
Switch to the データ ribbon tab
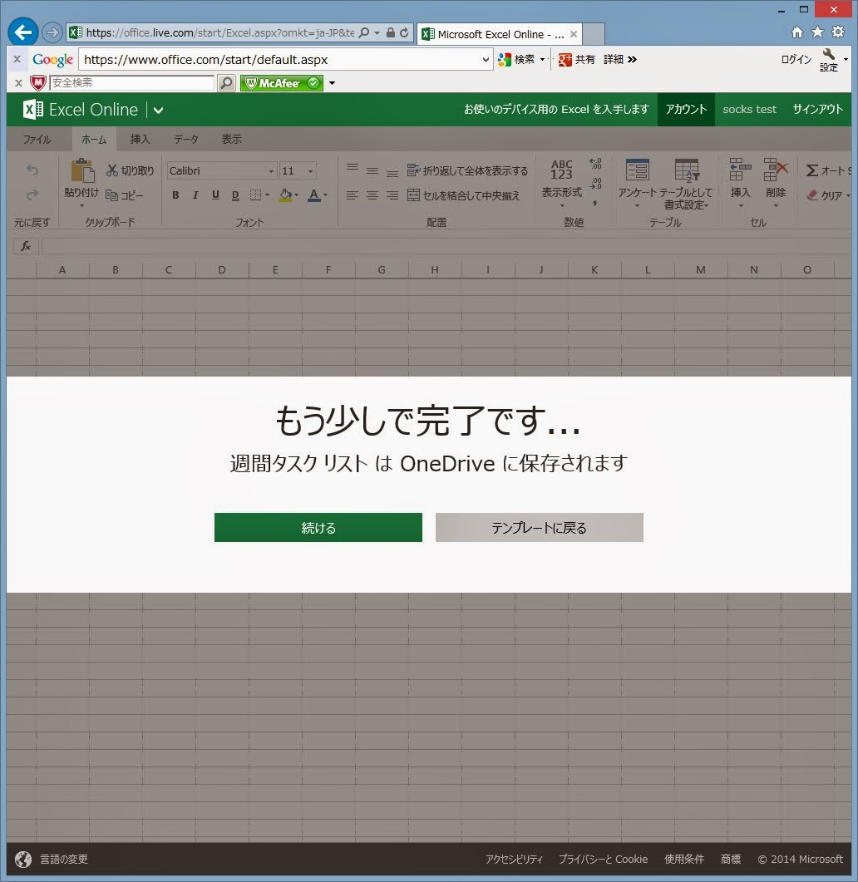point(186,139)
